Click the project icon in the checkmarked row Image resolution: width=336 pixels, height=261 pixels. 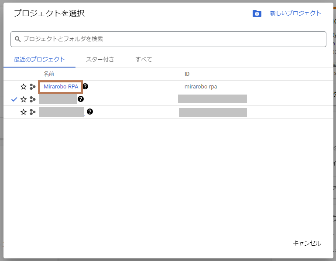click(33, 99)
